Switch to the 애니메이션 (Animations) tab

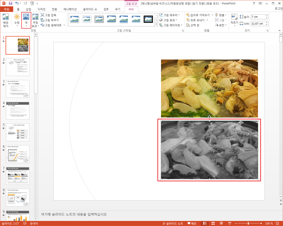pyautogui.click(x=70, y=9)
